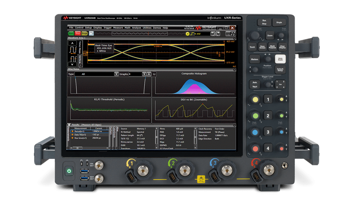This screenshot has height=201, width=358.
Task: Toggle the hardware Run Stop key
Action: point(264,22)
